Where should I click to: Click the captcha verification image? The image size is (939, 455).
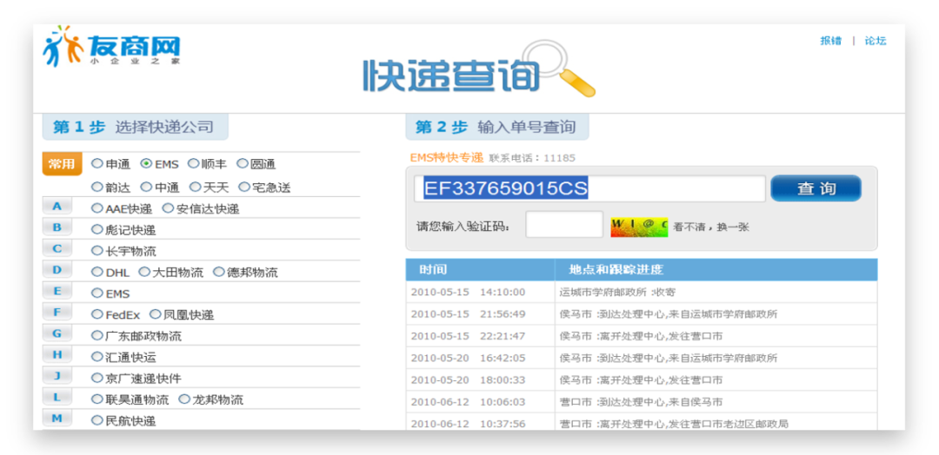639,227
